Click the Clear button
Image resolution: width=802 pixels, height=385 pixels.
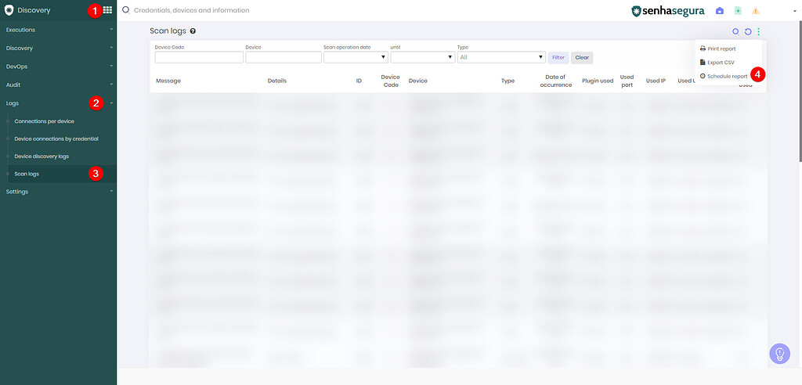coord(582,58)
